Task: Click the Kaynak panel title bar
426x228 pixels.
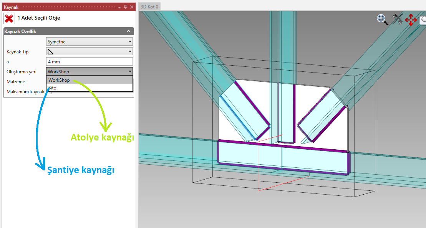Action: [x=58, y=7]
